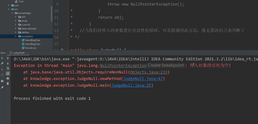Viewport: 258px width, 124px height.
Task: Select the API package row
Action: [26, 17]
